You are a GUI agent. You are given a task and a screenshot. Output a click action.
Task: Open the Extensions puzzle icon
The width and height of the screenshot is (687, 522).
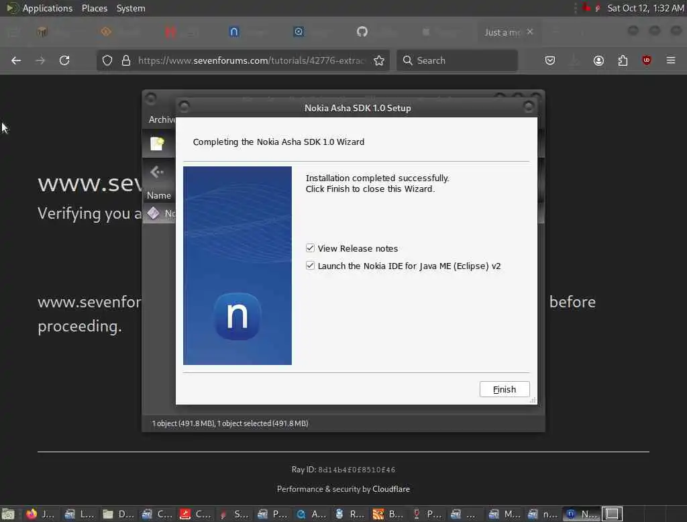pyautogui.click(x=623, y=60)
